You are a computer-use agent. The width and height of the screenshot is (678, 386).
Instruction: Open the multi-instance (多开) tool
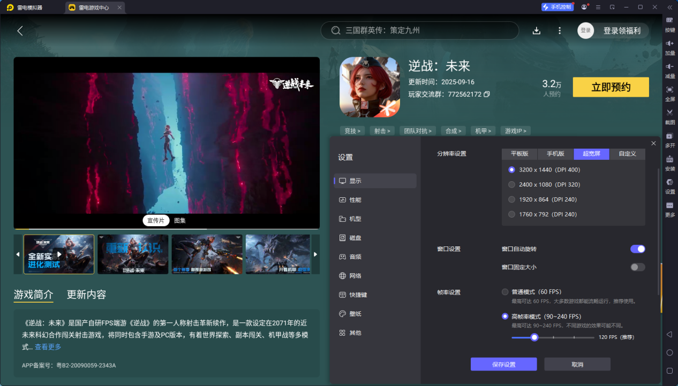pos(669,138)
